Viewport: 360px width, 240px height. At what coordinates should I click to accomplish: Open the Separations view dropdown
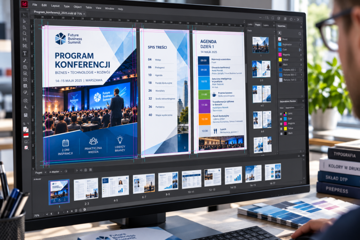click(294, 108)
